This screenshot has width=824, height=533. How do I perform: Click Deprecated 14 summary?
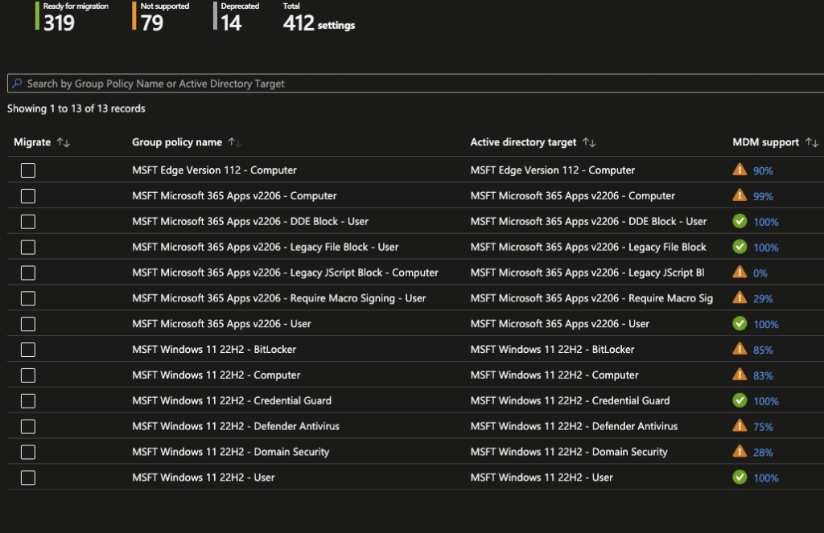click(x=237, y=16)
